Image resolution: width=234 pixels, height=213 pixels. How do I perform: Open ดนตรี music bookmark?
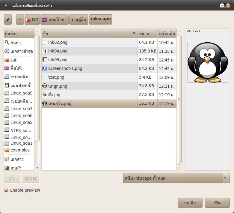(x=19, y=168)
